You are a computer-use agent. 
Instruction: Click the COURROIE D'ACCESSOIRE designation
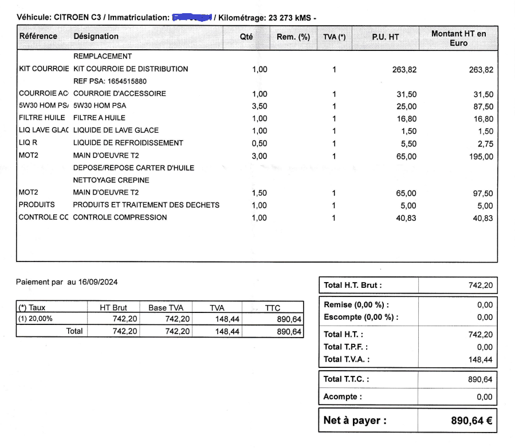[120, 93]
